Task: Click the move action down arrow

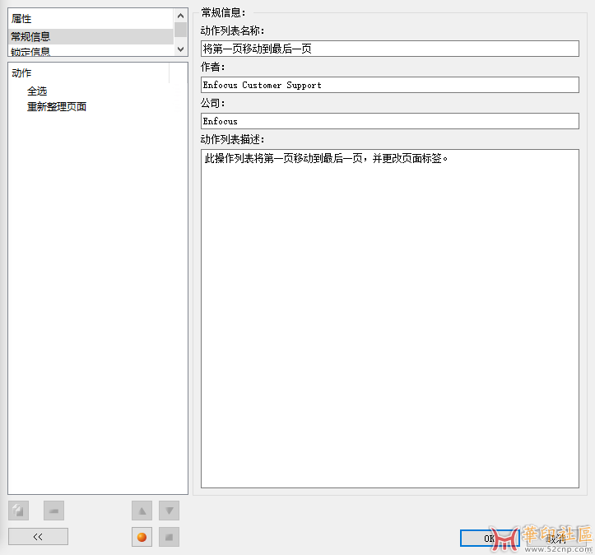Action: (x=169, y=511)
